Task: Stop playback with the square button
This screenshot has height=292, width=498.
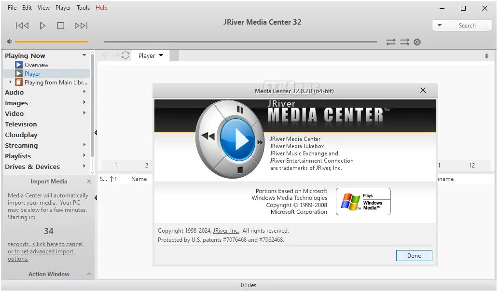Action: coord(60,26)
